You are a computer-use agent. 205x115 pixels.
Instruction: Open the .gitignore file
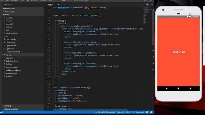click(x=10, y=49)
